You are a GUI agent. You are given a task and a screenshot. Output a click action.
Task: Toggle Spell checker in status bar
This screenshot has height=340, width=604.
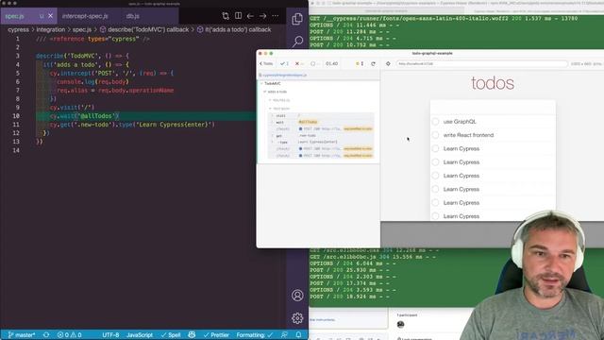pyautogui.click(x=171, y=335)
